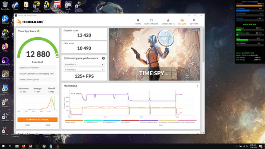Click Compare Result Online button
Screen dimensions: 265x149
[x=37, y=120]
